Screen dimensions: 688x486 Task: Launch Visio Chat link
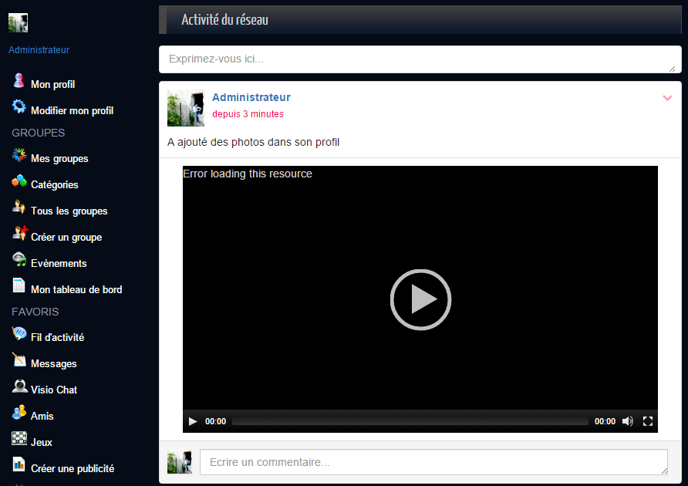[x=53, y=390]
